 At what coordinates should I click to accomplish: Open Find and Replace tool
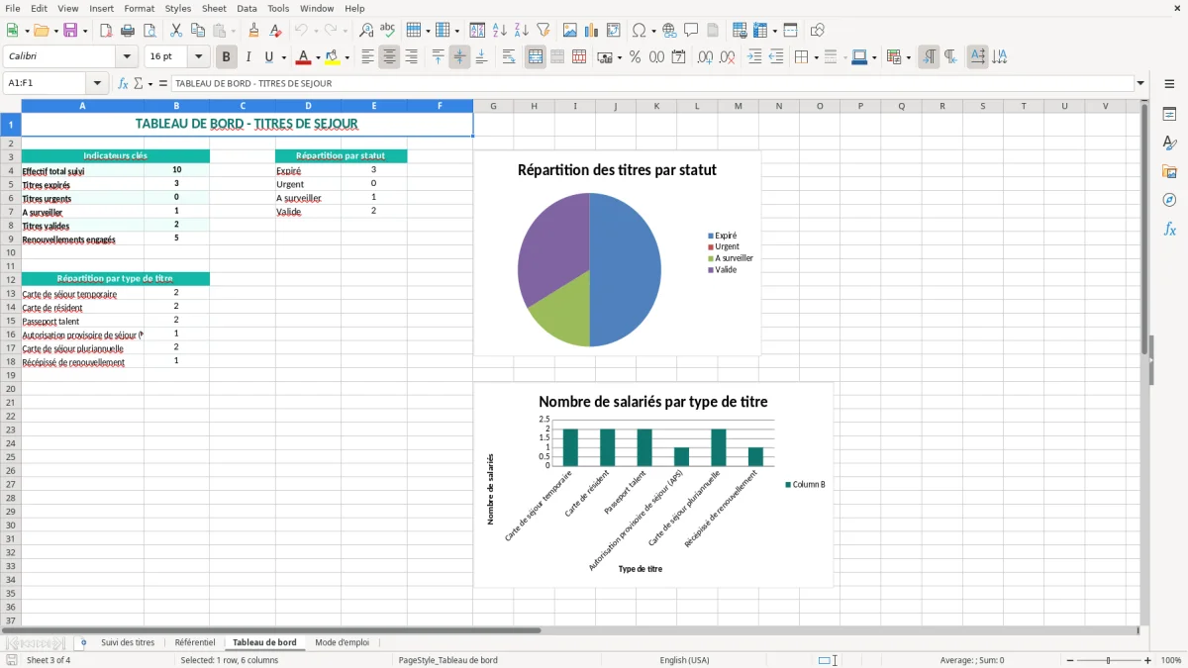coord(366,31)
